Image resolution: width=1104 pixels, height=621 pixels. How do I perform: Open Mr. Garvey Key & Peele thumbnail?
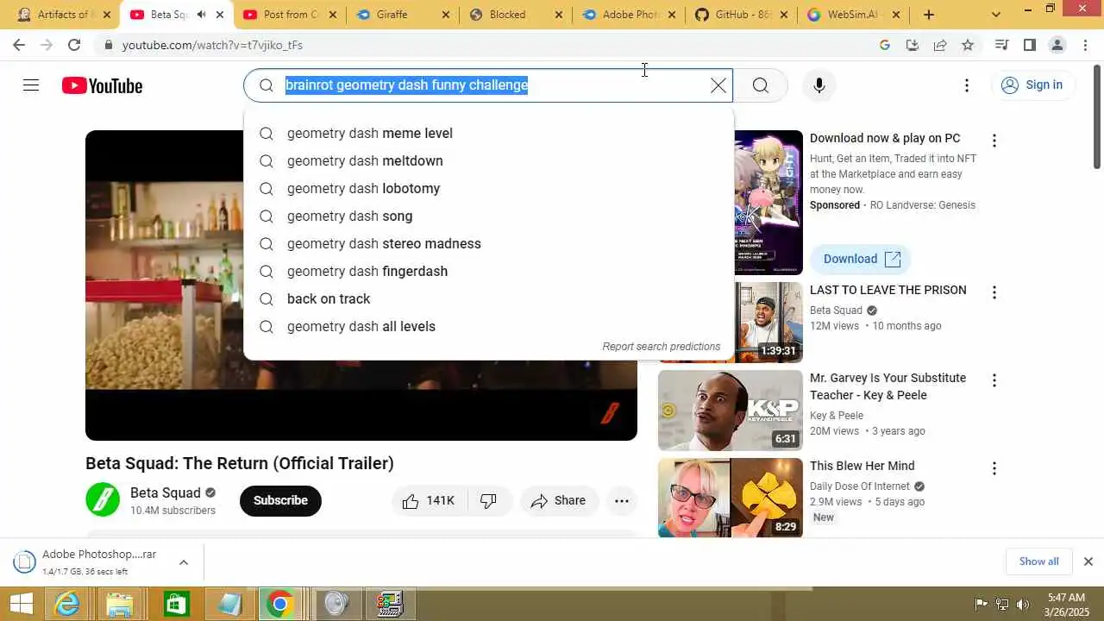[730, 411]
